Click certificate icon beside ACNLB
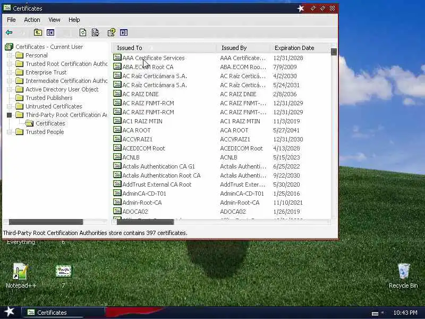 pyautogui.click(x=117, y=157)
